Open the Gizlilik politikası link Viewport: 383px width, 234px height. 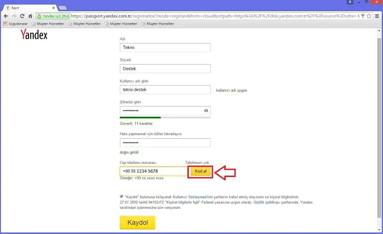click(x=266, y=202)
